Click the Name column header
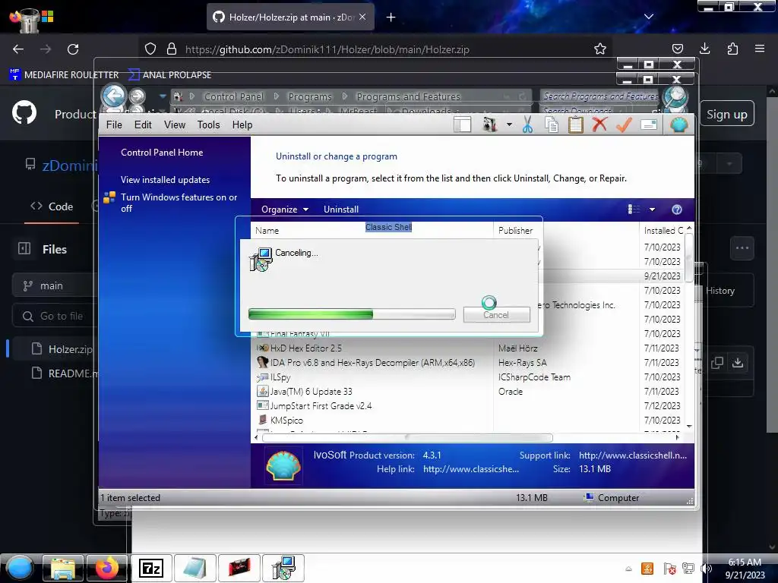778x583 pixels. tap(267, 231)
